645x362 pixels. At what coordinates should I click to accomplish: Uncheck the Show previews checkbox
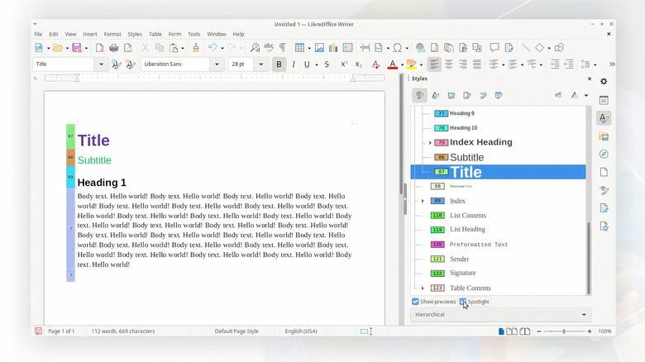416,302
